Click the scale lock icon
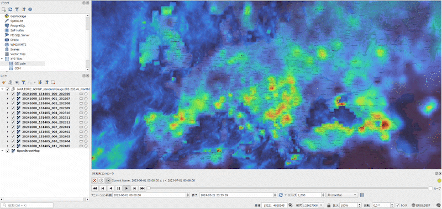This screenshot has height=209, width=442. (x=329, y=205)
